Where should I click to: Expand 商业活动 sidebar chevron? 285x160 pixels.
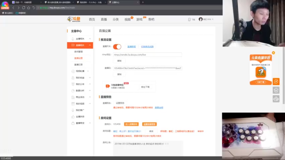point(90,97)
